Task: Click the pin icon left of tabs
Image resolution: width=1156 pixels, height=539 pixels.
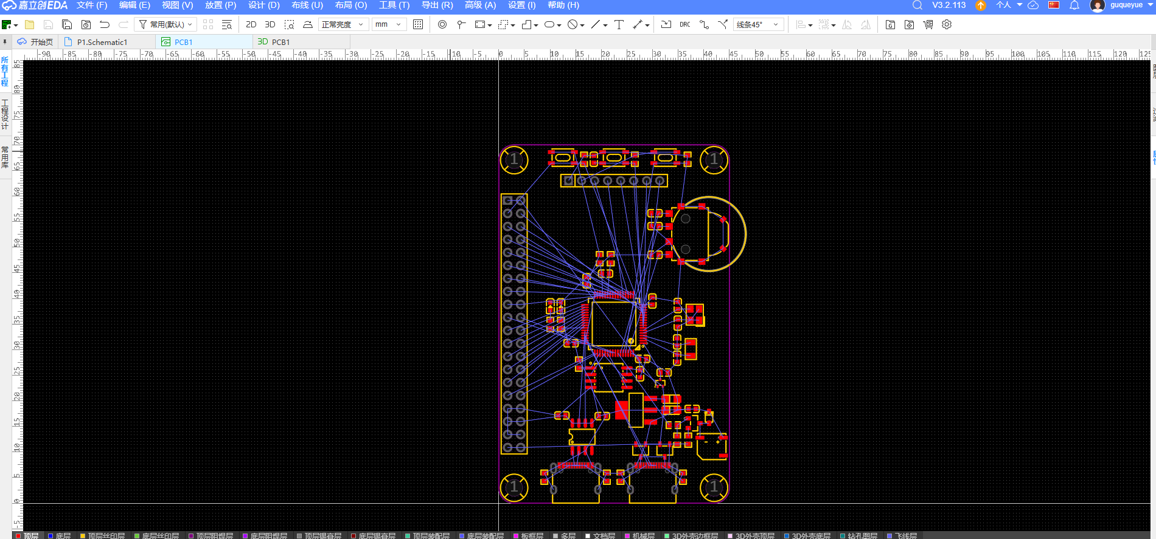Action: [5, 42]
